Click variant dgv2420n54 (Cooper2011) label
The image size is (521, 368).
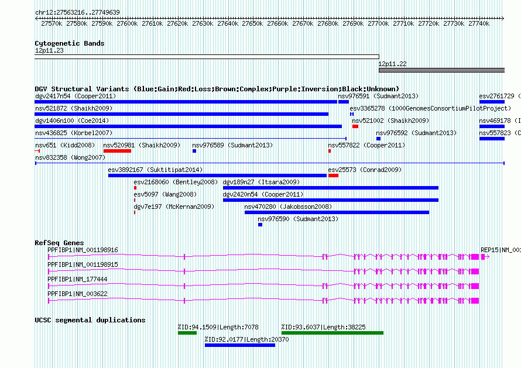pos(263,194)
